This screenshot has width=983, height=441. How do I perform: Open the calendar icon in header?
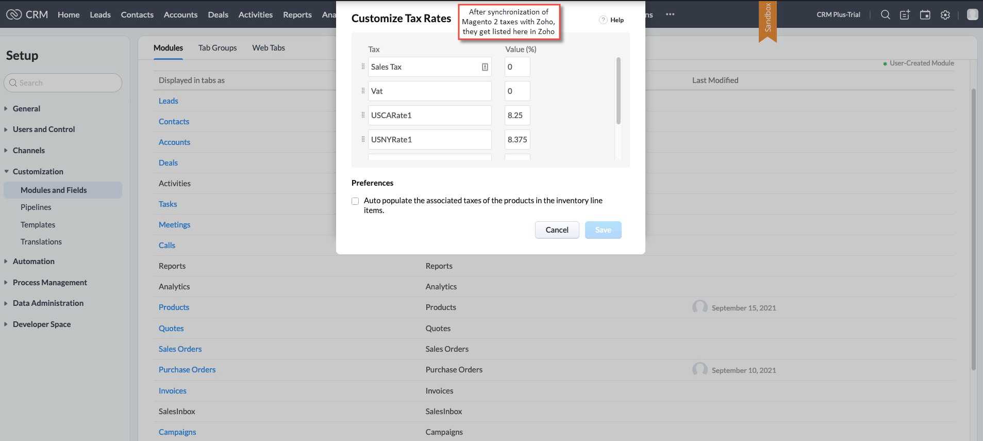coord(925,14)
